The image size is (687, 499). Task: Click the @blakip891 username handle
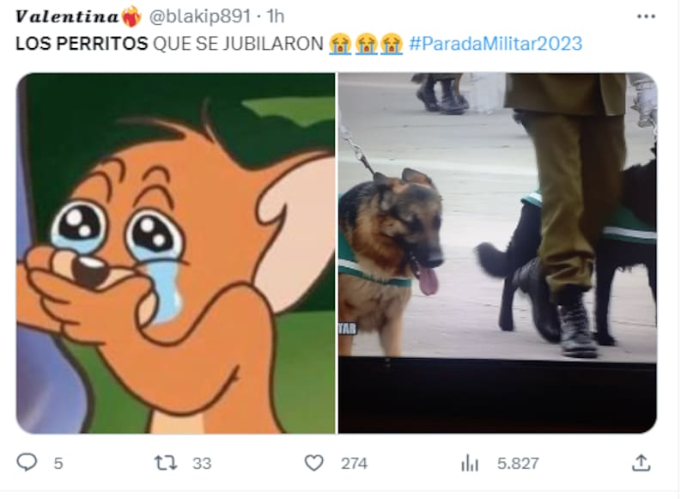[x=200, y=16]
